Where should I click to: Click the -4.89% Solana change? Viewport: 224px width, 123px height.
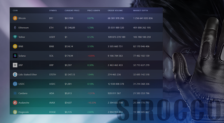coord(91,56)
